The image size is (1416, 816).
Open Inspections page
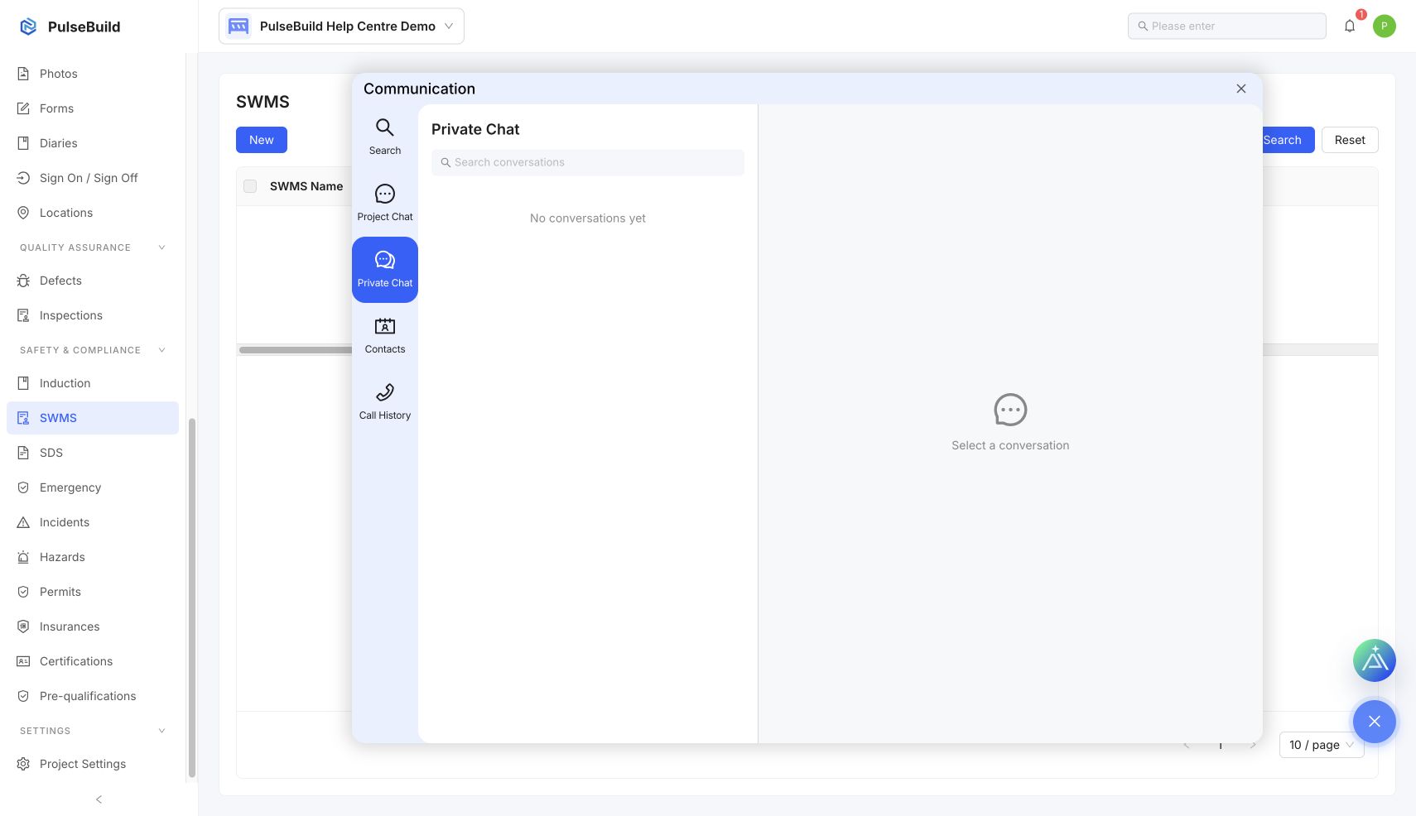[93, 315]
